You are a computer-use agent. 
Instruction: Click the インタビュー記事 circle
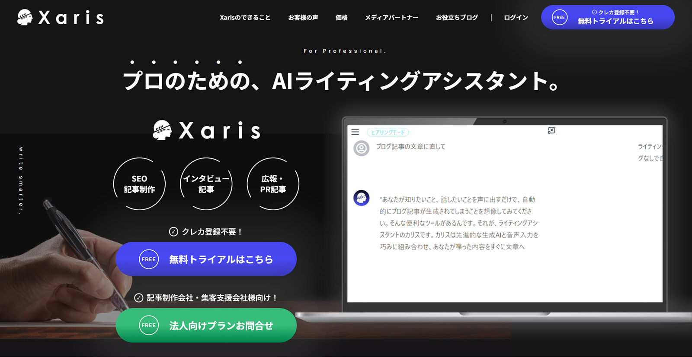[206, 184]
